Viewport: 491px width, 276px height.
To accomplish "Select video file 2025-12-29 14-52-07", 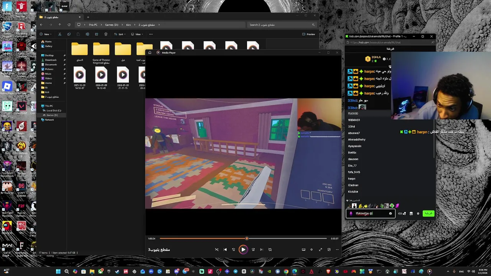I will (79, 78).
